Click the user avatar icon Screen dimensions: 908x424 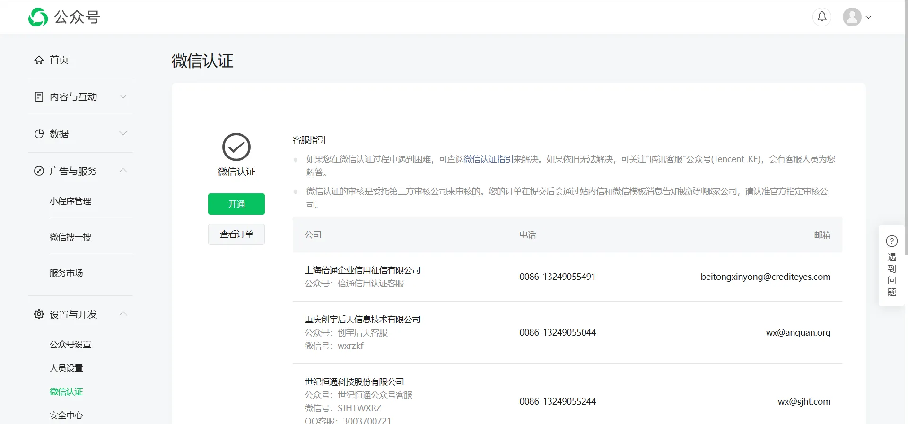(852, 17)
